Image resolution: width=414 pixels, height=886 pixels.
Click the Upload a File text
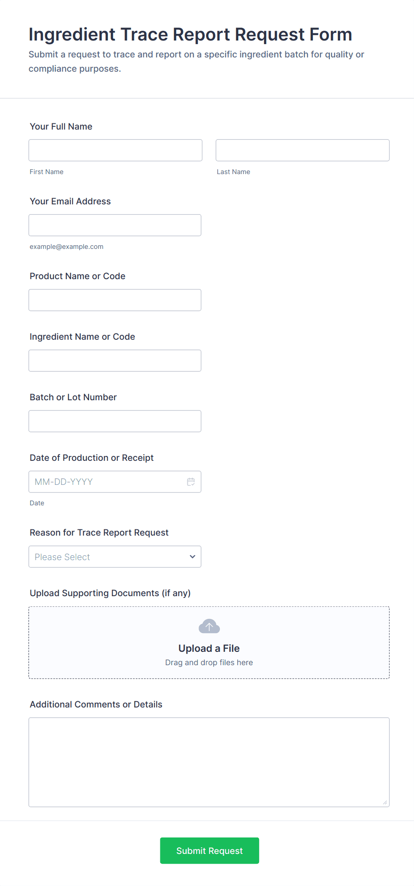point(209,648)
